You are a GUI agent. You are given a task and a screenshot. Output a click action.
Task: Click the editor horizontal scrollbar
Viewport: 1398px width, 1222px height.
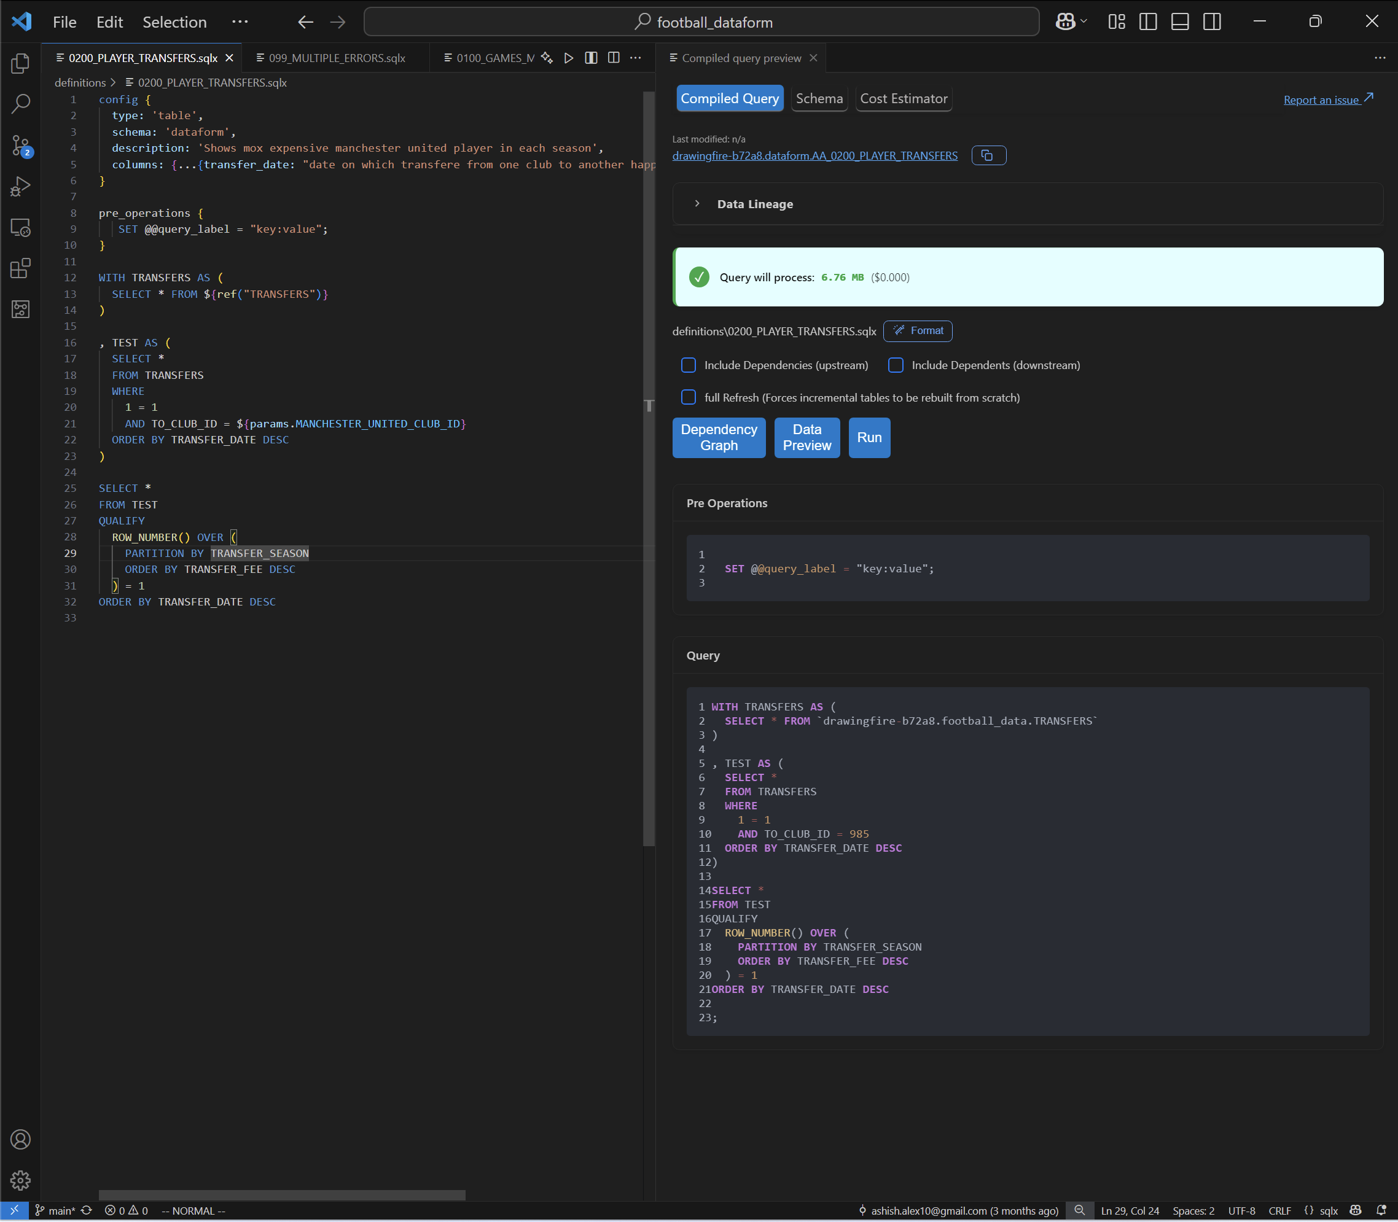(x=282, y=1195)
